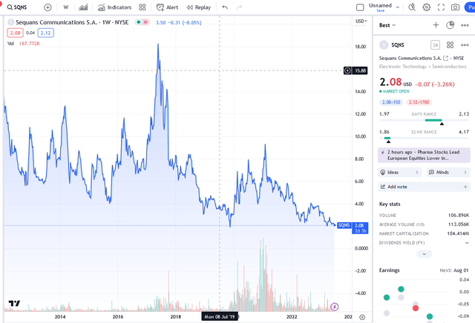
Task: Click the red earnings miss dot
Action: click(416, 308)
